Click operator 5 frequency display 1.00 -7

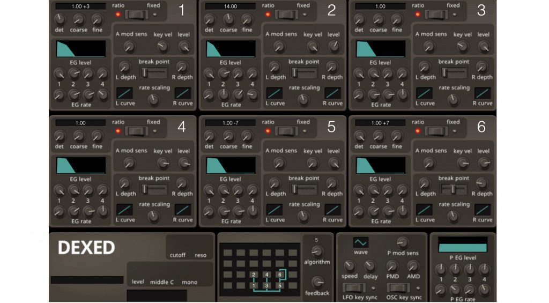[231, 123]
